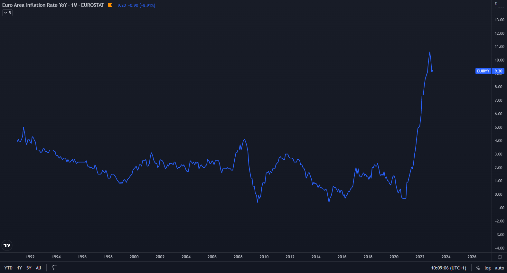
Task: Click the EUIRYY symbol label on price scale
Action: tap(483, 71)
